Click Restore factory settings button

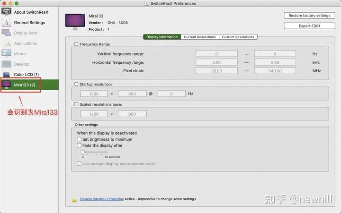tap(310, 16)
